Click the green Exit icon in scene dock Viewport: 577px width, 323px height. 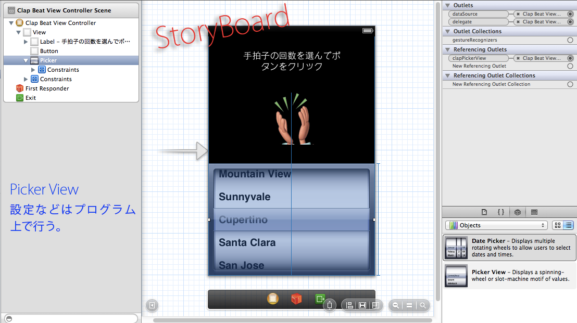coord(320,299)
